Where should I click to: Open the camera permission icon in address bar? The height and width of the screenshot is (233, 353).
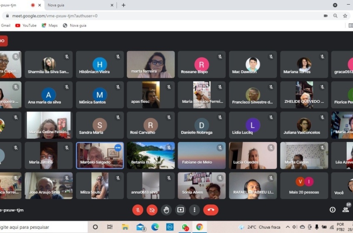326,16
